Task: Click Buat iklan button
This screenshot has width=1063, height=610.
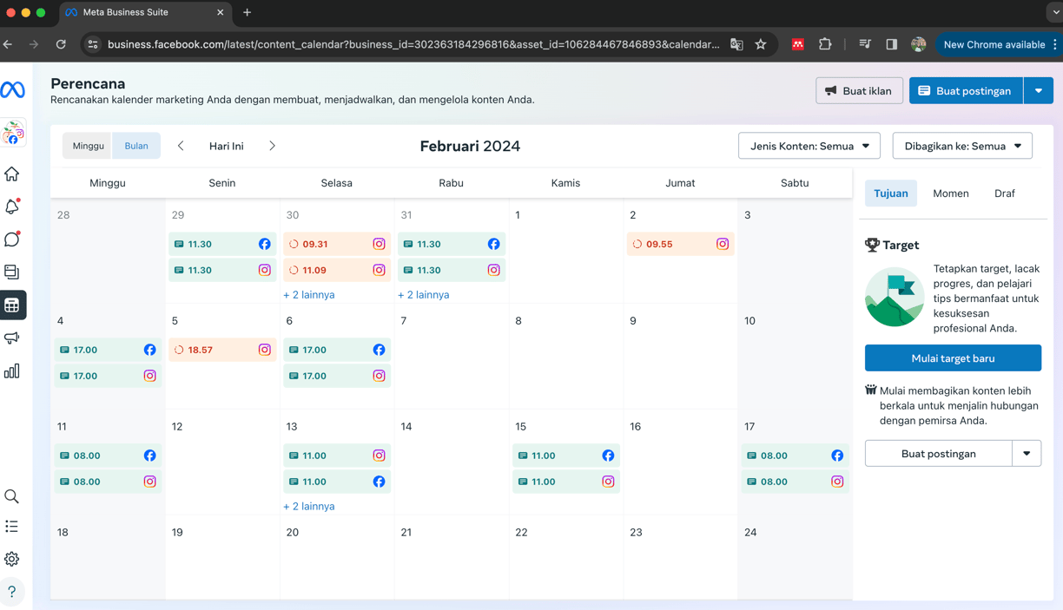Action: (x=859, y=90)
